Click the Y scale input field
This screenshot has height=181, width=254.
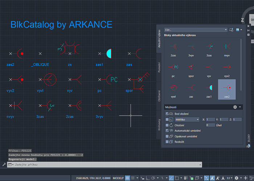(224, 120)
